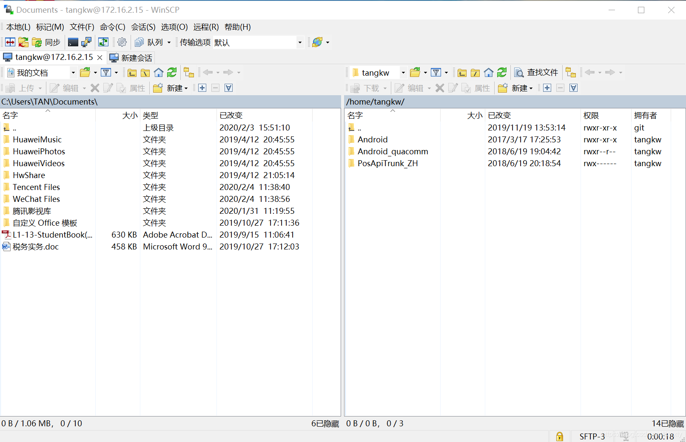686x442 pixels.
Task: Open the 远程(R) menu
Action: [206, 27]
